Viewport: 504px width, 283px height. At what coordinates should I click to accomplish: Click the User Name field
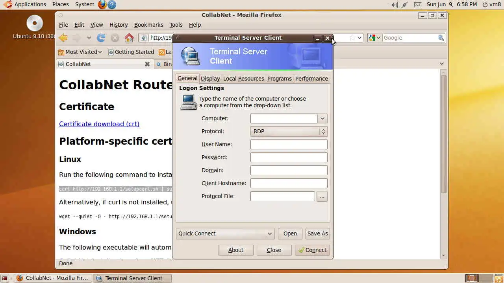pos(289,144)
